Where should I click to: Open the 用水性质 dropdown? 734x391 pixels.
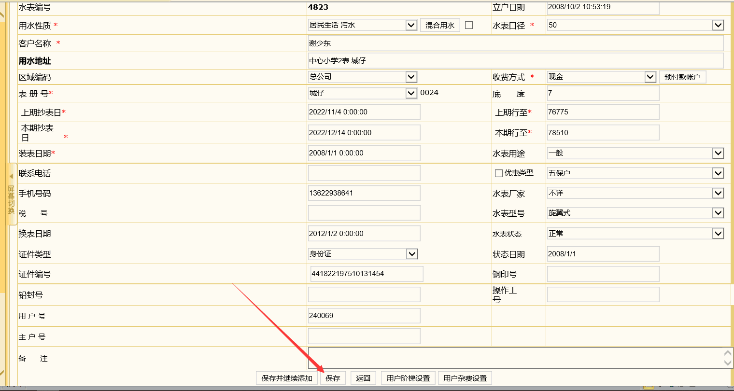tap(411, 25)
